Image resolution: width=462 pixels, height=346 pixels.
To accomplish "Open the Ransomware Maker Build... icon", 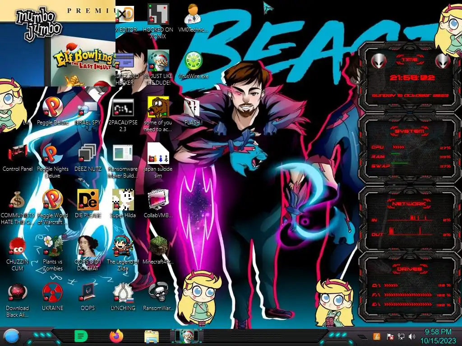I will 123,161.
